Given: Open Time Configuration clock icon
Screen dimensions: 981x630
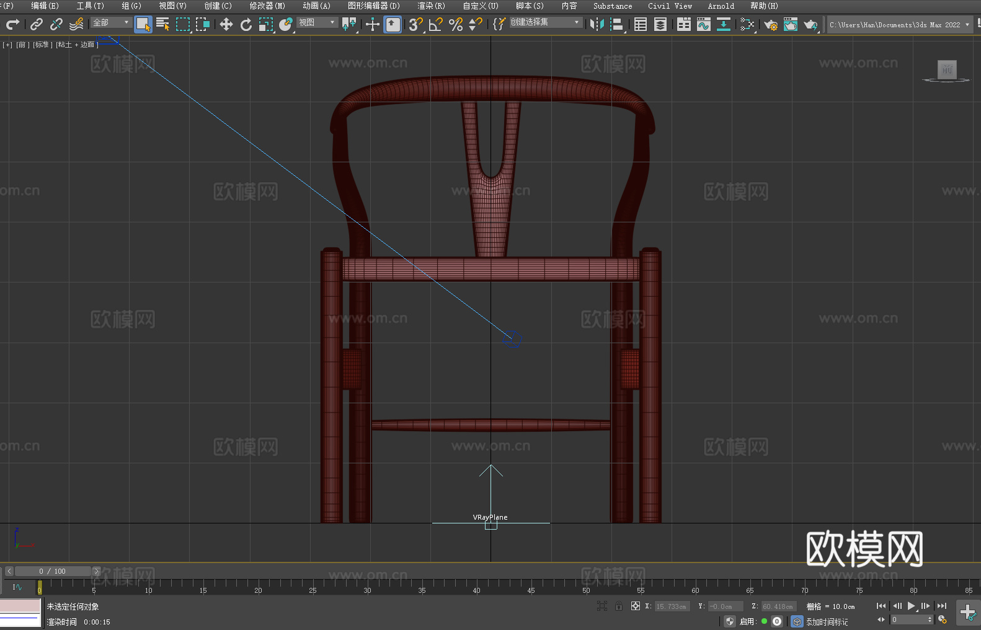Looking at the screenshot, I should point(943,619).
